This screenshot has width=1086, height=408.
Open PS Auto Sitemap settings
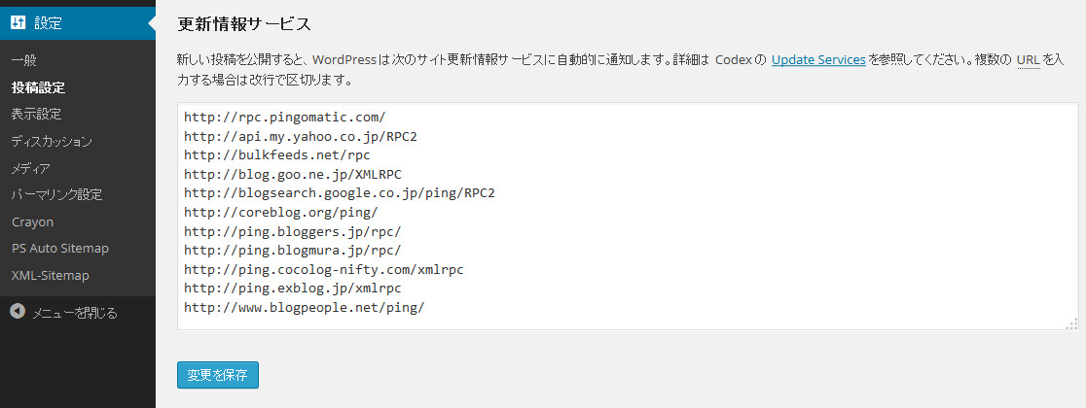click(60, 249)
